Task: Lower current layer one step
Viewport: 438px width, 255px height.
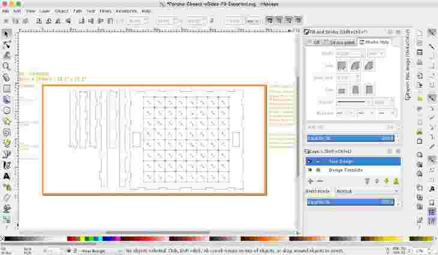Action: pos(386,181)
